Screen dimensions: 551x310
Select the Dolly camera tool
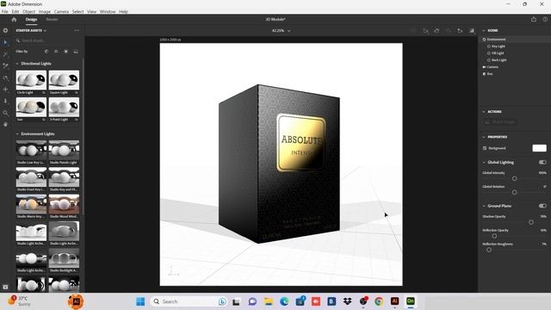coord(5,101)
